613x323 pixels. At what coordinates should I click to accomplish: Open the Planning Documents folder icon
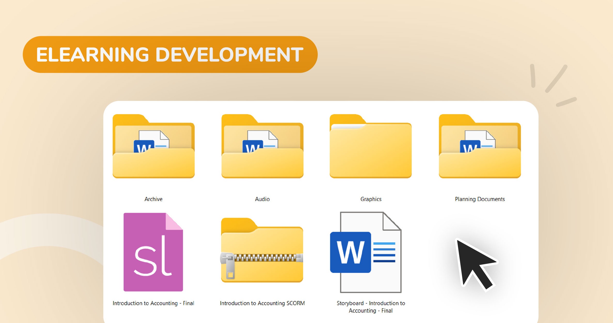point(480,146)
